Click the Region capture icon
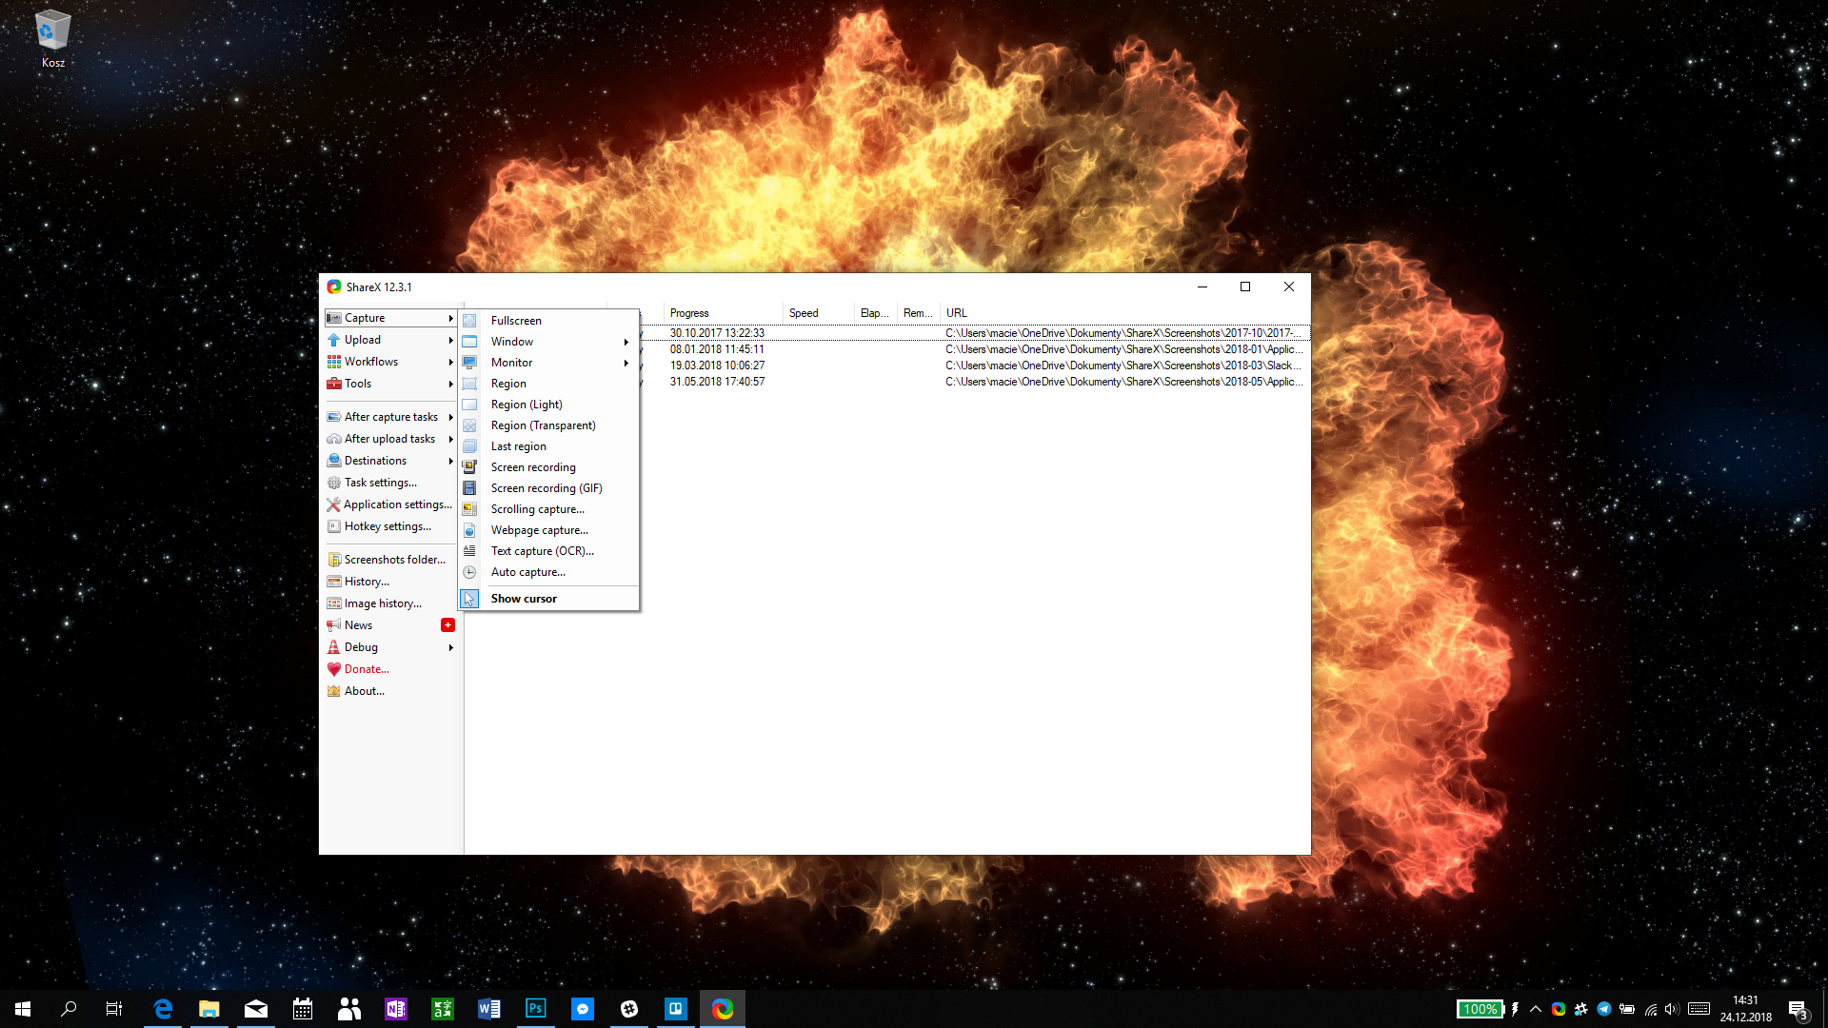The width and height of the screenshot is (1828, 1028). click(x=469, y=384)
